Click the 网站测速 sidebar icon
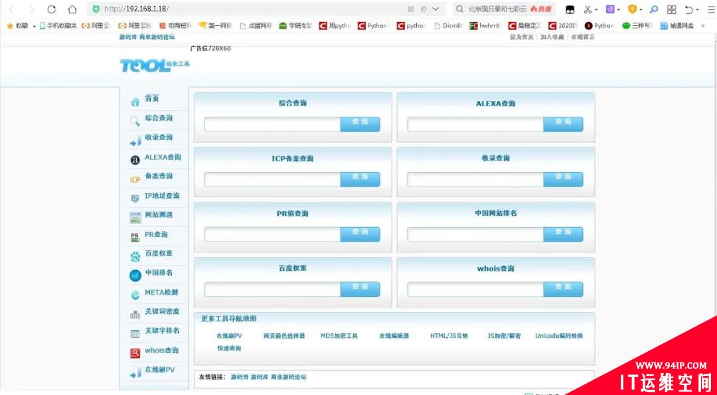Image resolution: width=717 pixels, height=395 pixels. [135, 218]
